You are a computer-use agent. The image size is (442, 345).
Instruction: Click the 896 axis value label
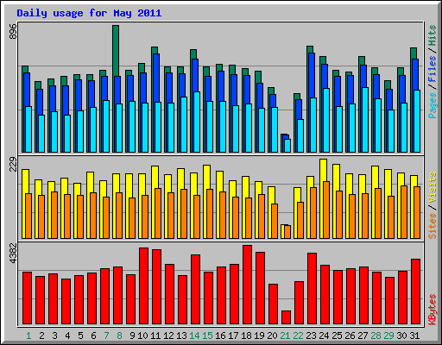(x=13, y=32)
